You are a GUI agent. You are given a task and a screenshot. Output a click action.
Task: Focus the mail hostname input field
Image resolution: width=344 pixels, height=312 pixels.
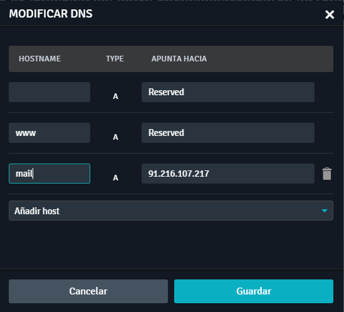(x=50, y=174)
